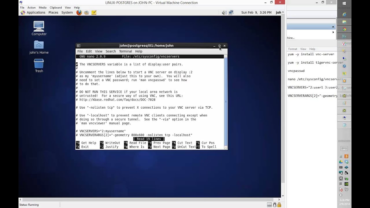370x208 pixels.
Task: Click the kbase.redhat.com URL in nano
Action: click(117, 100)
